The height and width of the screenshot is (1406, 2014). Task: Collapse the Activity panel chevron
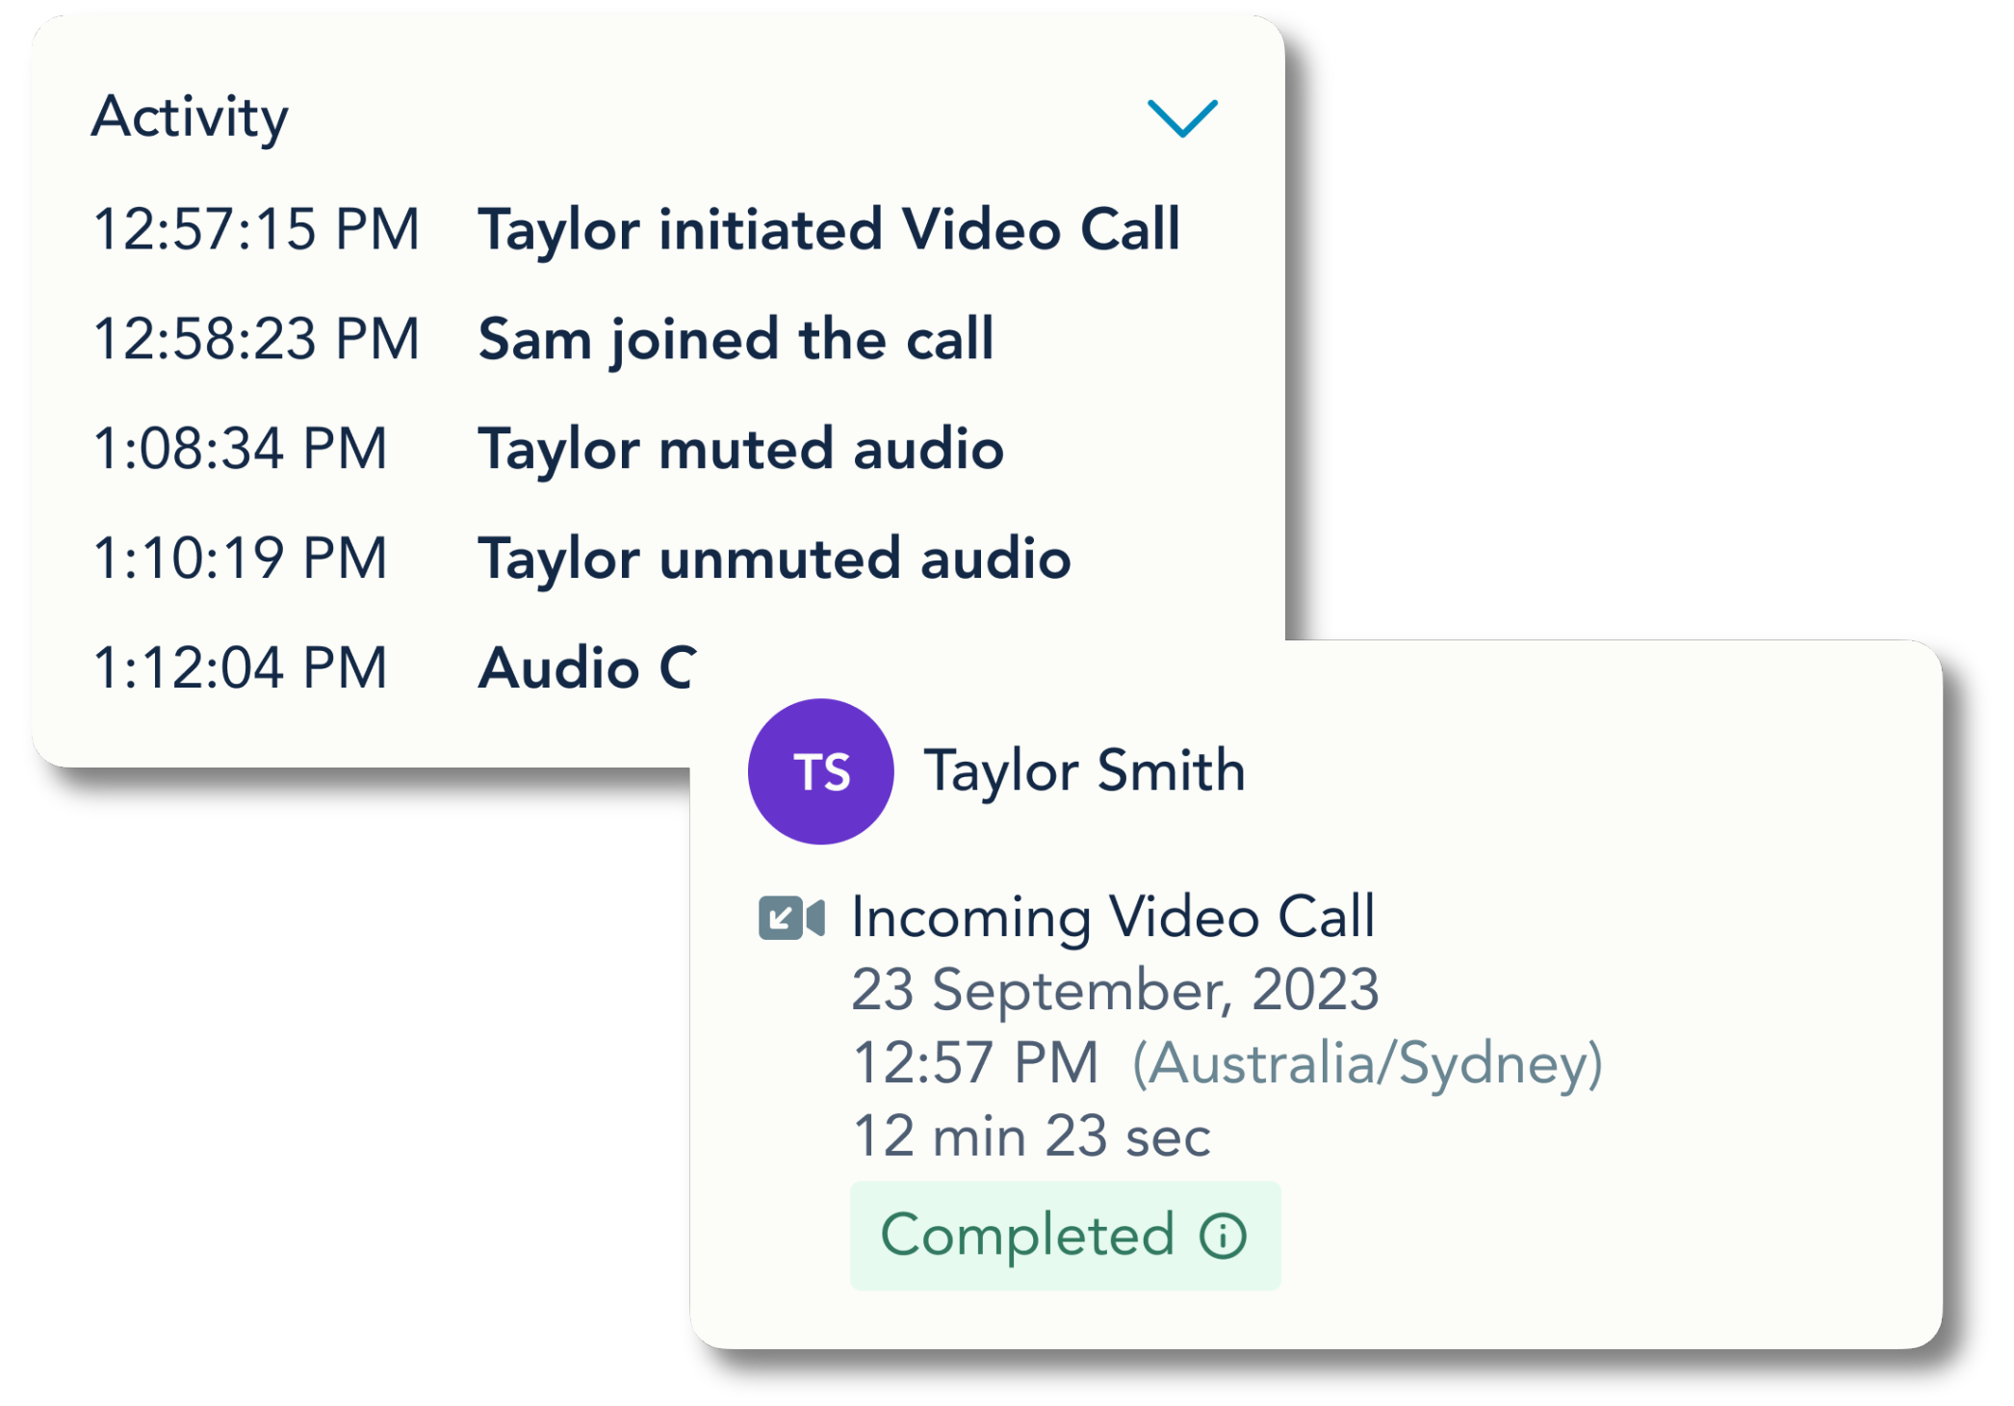[1182, 118]
